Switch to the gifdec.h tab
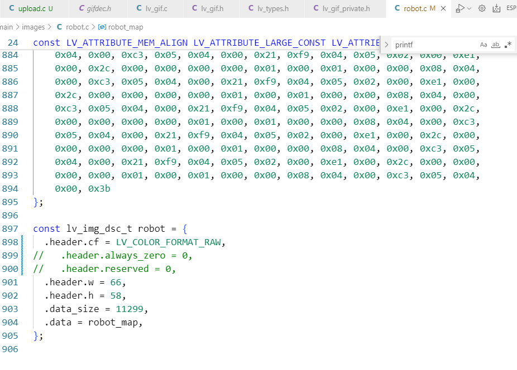The width and height of the screenshot is (517, 370). pos(98,8)
